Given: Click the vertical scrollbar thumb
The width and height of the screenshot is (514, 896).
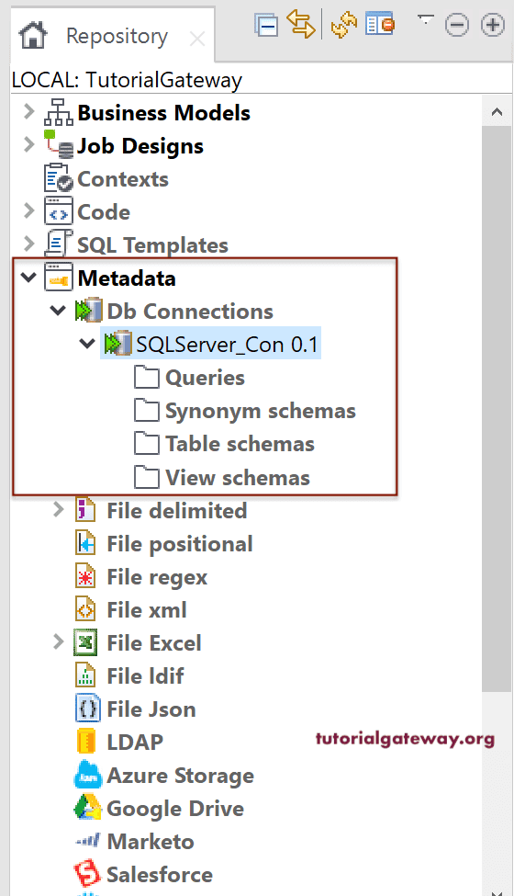Looking at the screenshot, I should coord(497,409).
